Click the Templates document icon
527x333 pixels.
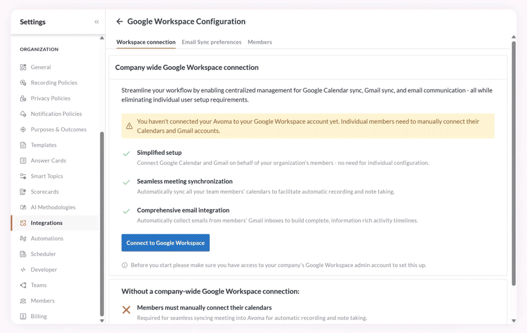coord(23,145)
